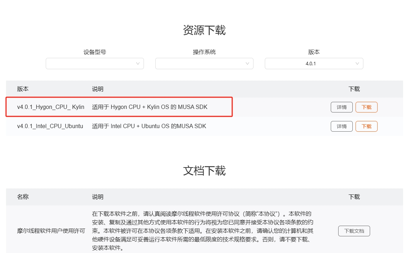Click the 资源下载 heading

(205, 30)
